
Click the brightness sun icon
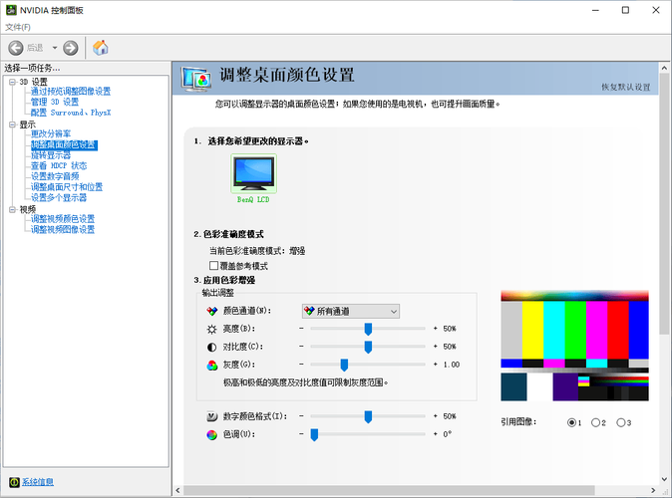[211, 329]
